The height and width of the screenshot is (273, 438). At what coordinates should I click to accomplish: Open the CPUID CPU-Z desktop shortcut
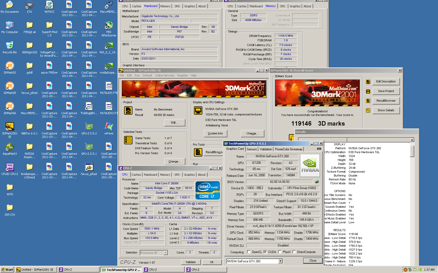point(10,169)
